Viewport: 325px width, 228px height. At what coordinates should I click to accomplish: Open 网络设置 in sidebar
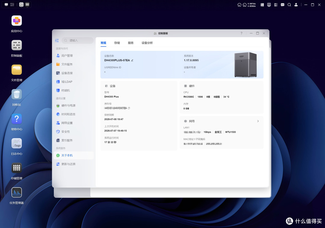pyautogui.click(x=73, y=123)
